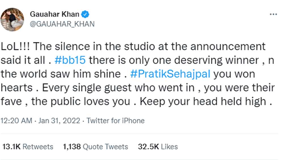Open the tweet's more options menu
This screenshot has height=160, width=284.
pyautogui.click(x=273, y=14)
